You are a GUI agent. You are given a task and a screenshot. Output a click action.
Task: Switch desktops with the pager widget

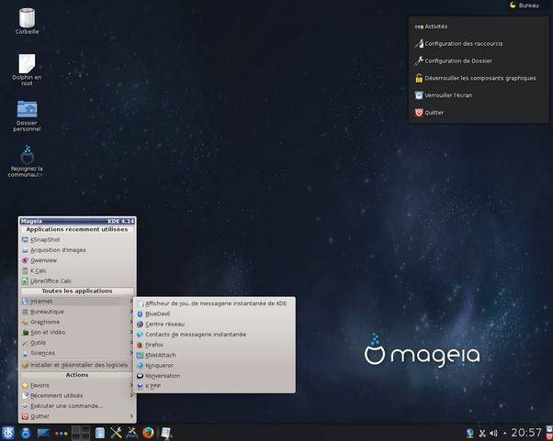(81, 433)
